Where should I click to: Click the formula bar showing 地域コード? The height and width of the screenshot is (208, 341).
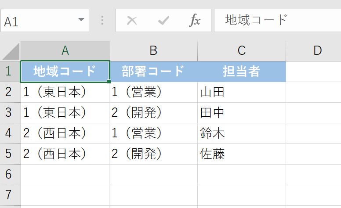pyautogui.click(x=277, y=20)
